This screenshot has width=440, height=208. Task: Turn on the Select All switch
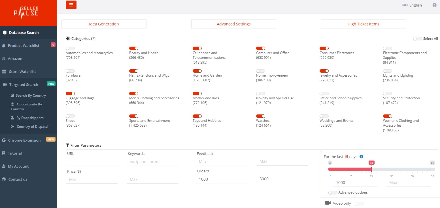417,38
